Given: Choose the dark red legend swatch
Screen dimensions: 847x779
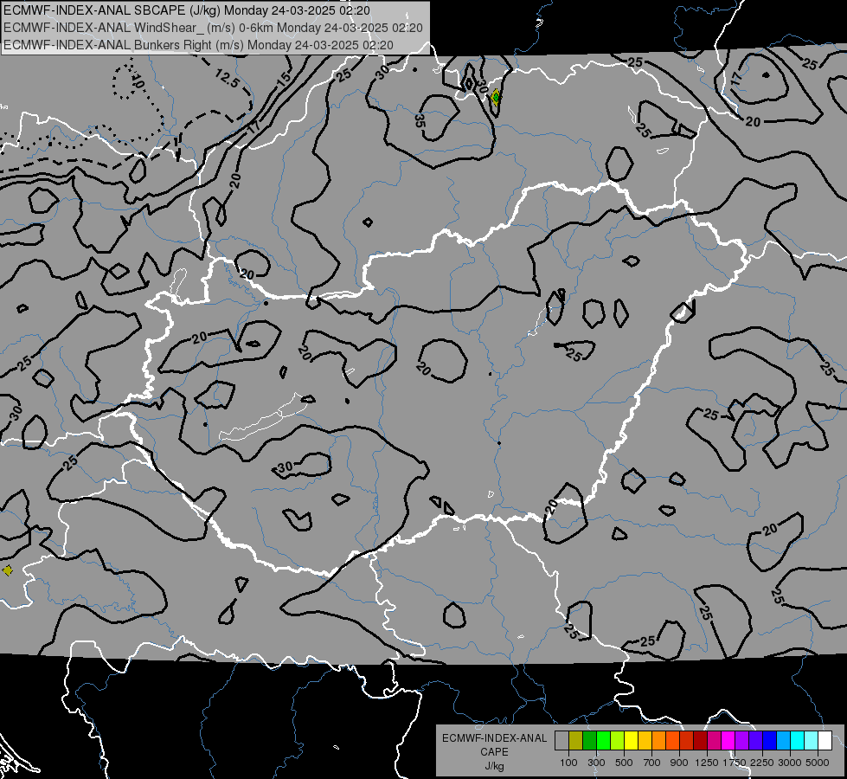Looking at the screenshot, I should 700,741.
